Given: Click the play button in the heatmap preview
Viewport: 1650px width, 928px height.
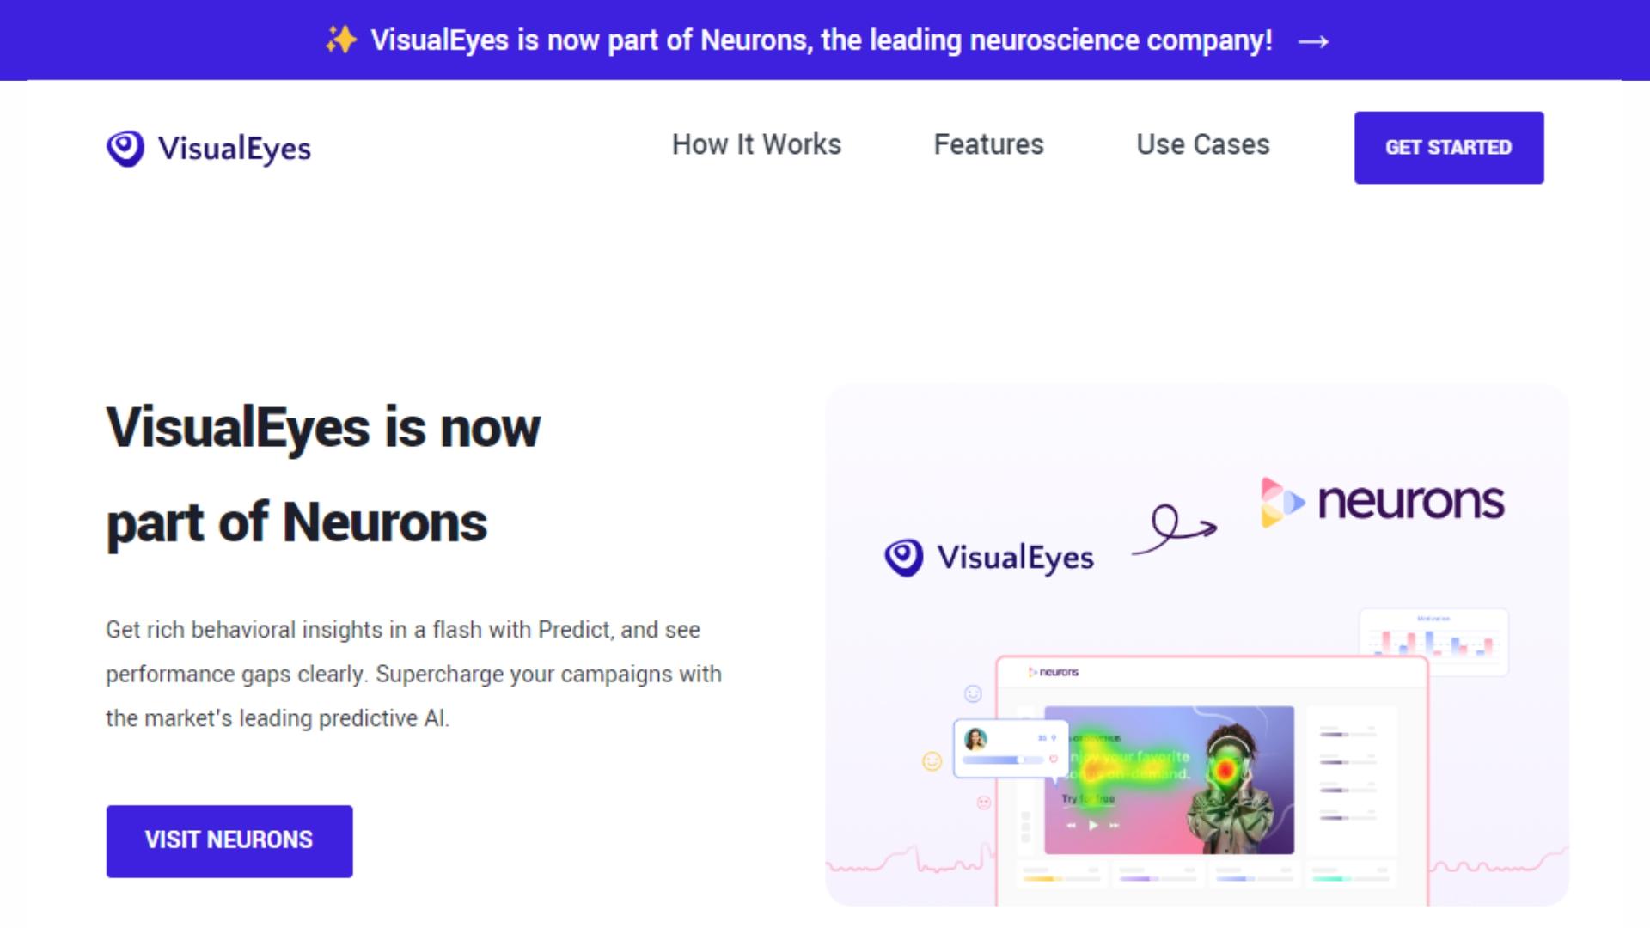Looking at the screenshot, I should [x=1093, y=825].
